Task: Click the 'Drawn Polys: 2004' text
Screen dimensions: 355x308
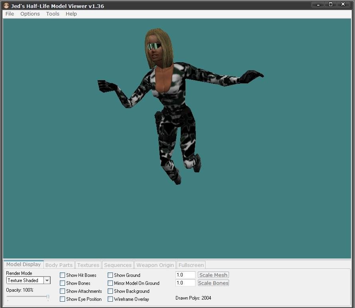Action: (193, 298)
